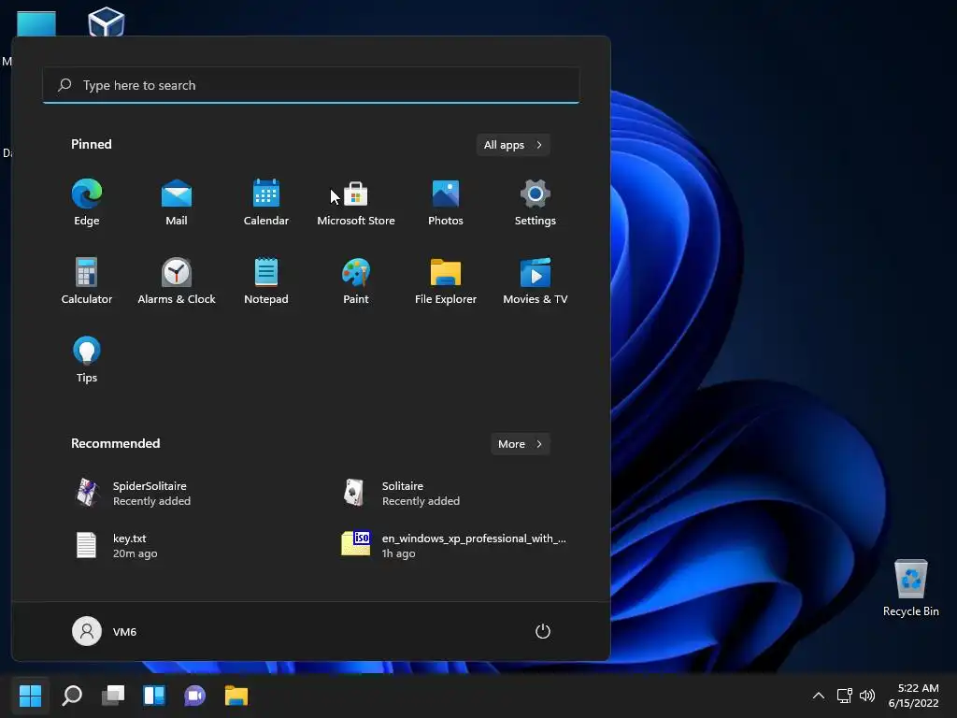Select the VirtualBox cube desktop icon
The image size is (957, 718).
click(107, 22)
